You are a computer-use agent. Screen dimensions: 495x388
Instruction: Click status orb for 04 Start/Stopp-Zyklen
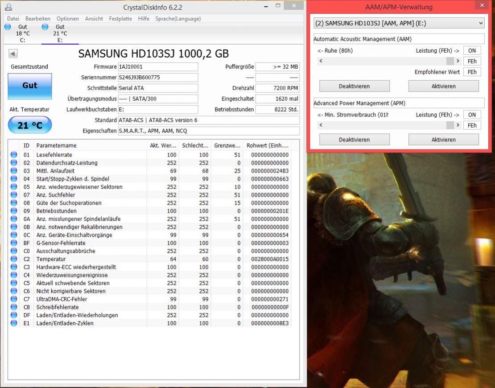[x=14, y=179]
